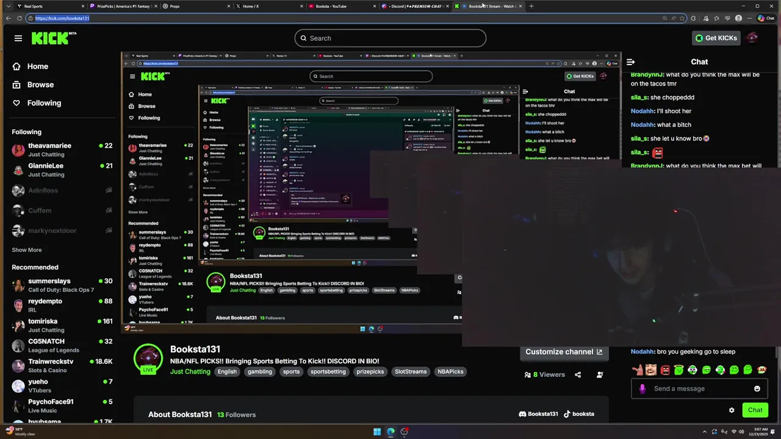Image resolution: width=781 pixels, height=439 pixels.
Task: Switch to Booksta - YouTube tab
Action: coord(342,6)
